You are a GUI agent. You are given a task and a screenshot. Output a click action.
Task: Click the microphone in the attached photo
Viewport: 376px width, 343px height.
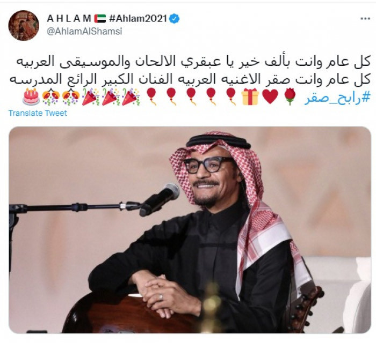pyautogui.click(x=160, y=199)
